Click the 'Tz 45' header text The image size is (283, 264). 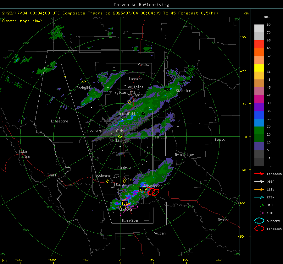point(169,13)
